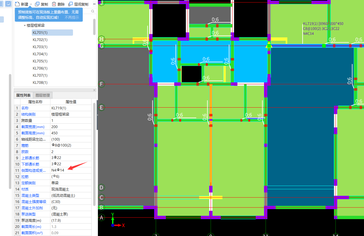Screen dimensions: 364x236
Task: Collapse the left panel using the side handle
Action: click(x=97, y=115)
